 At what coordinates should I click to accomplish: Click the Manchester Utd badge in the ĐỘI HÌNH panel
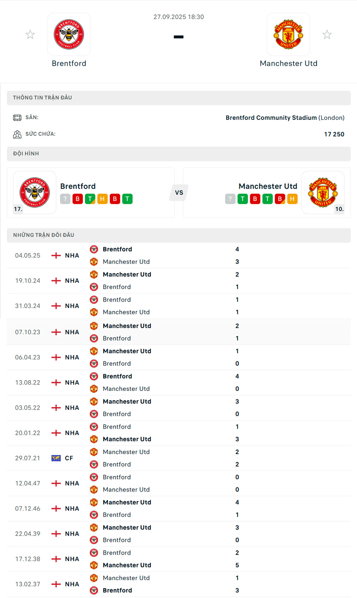point(323,192)
